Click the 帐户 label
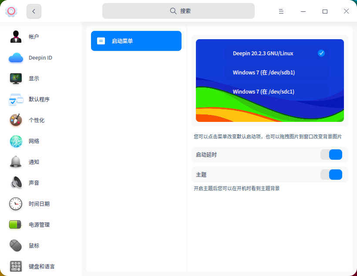357x276 pixels. coord(34,37)
